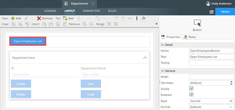Click the first Merge cell icon
This screenshot has height=110, width=235.
(x=109, y=24)
